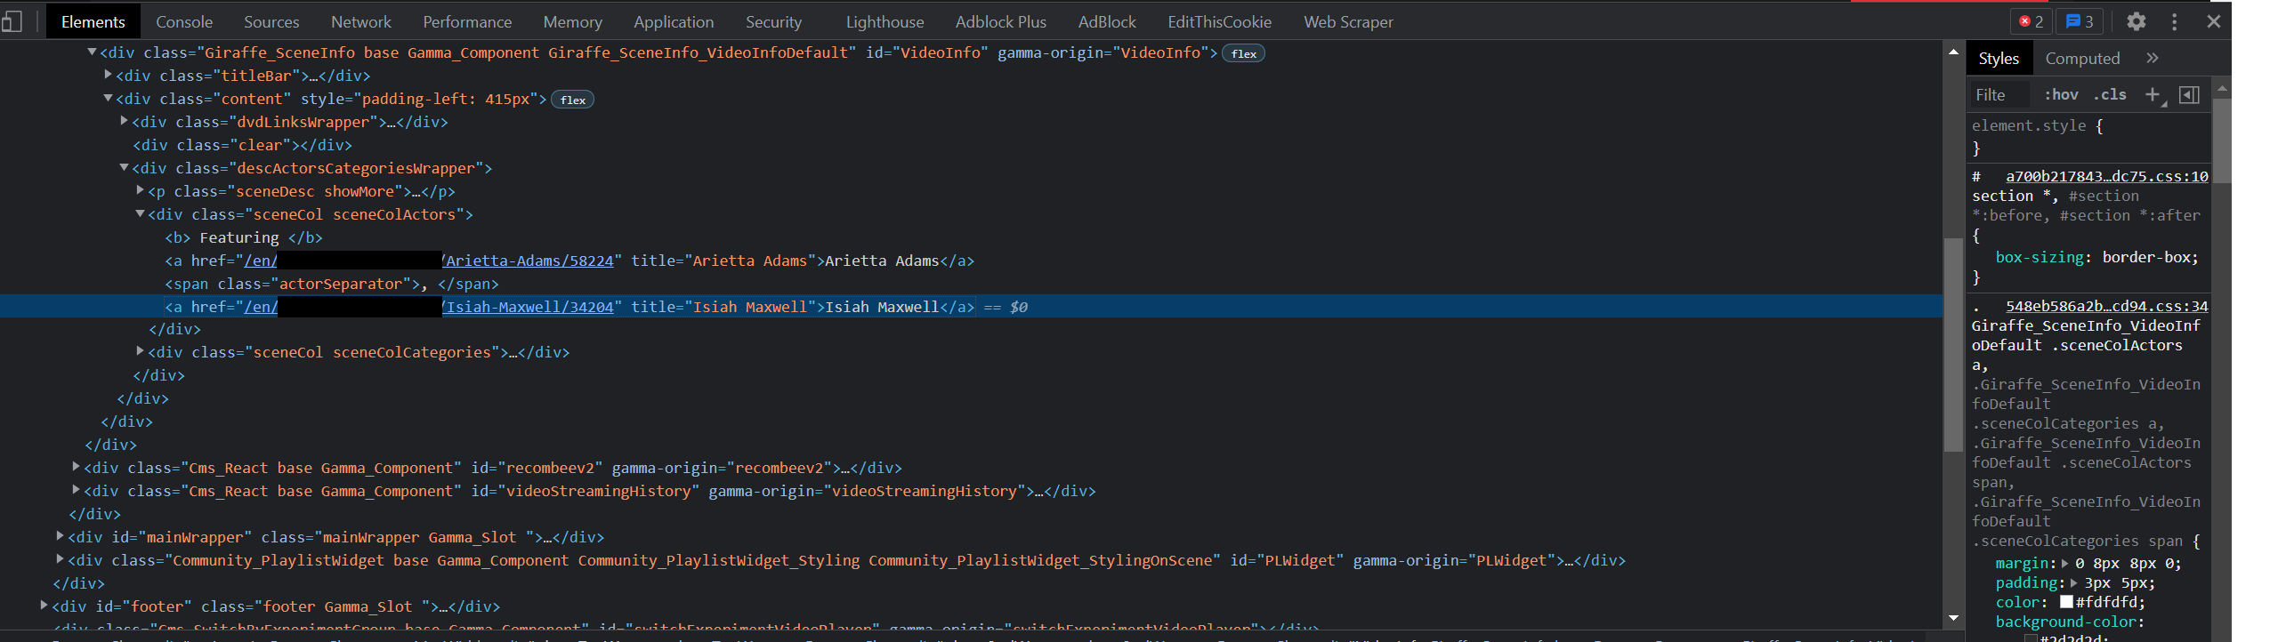Toggle the :hov element state panel
The image size is (2278, 642).
(2061, 94)
